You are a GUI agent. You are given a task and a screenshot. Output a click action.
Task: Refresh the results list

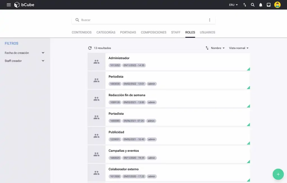[90, 48]
